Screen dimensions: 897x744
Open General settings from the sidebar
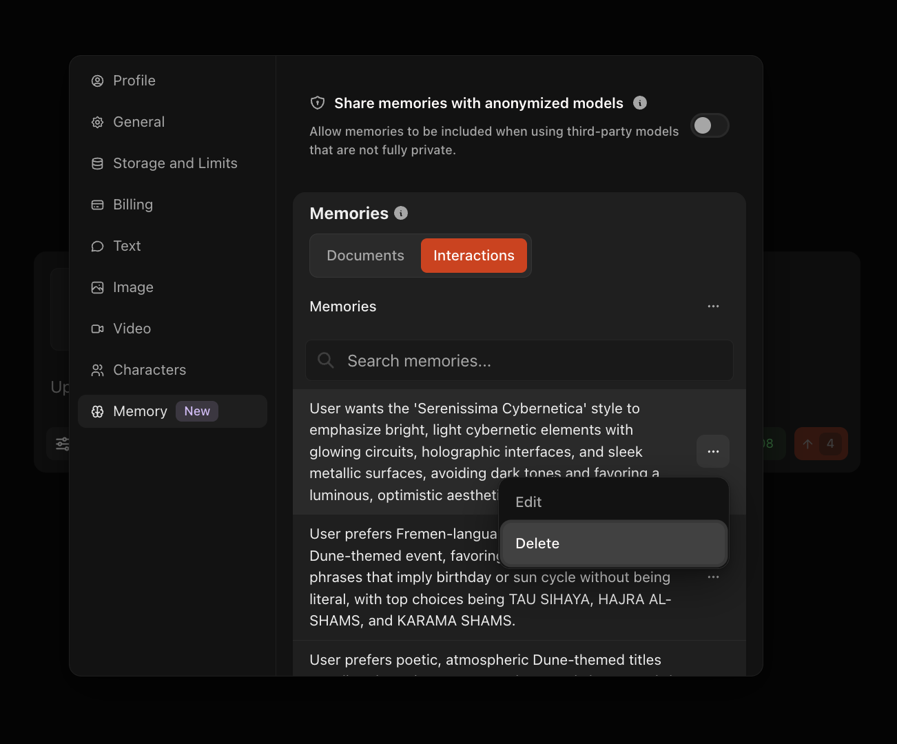pos(138,122)
